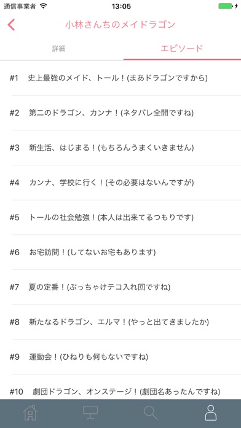Open episode #7 夏の定番！

(120, 287)
